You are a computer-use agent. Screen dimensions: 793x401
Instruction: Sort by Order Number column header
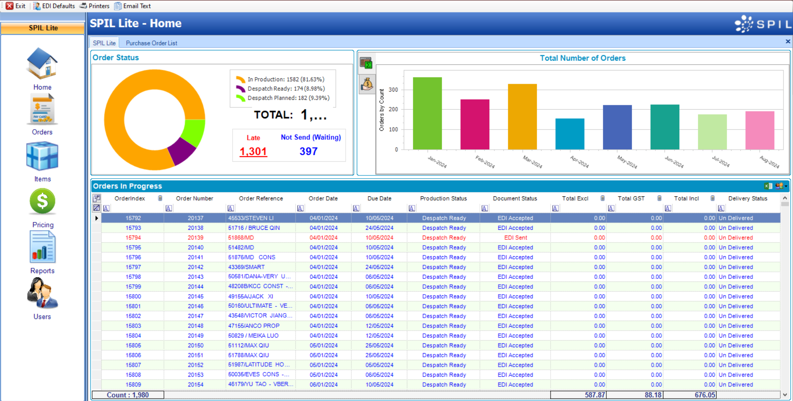(x=195, y=198)
